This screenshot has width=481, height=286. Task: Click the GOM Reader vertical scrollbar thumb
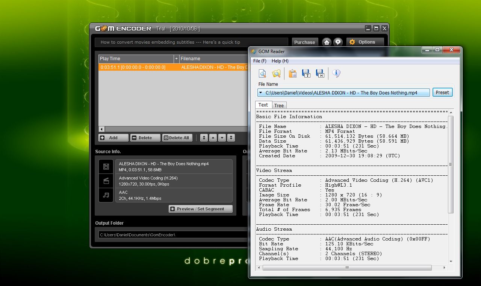(451, 164)
